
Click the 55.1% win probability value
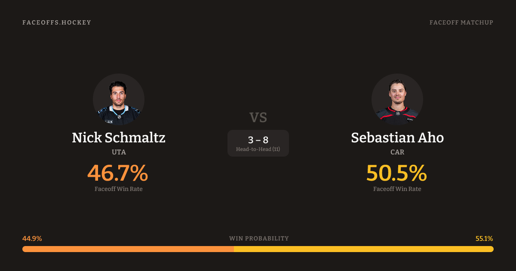484,239
